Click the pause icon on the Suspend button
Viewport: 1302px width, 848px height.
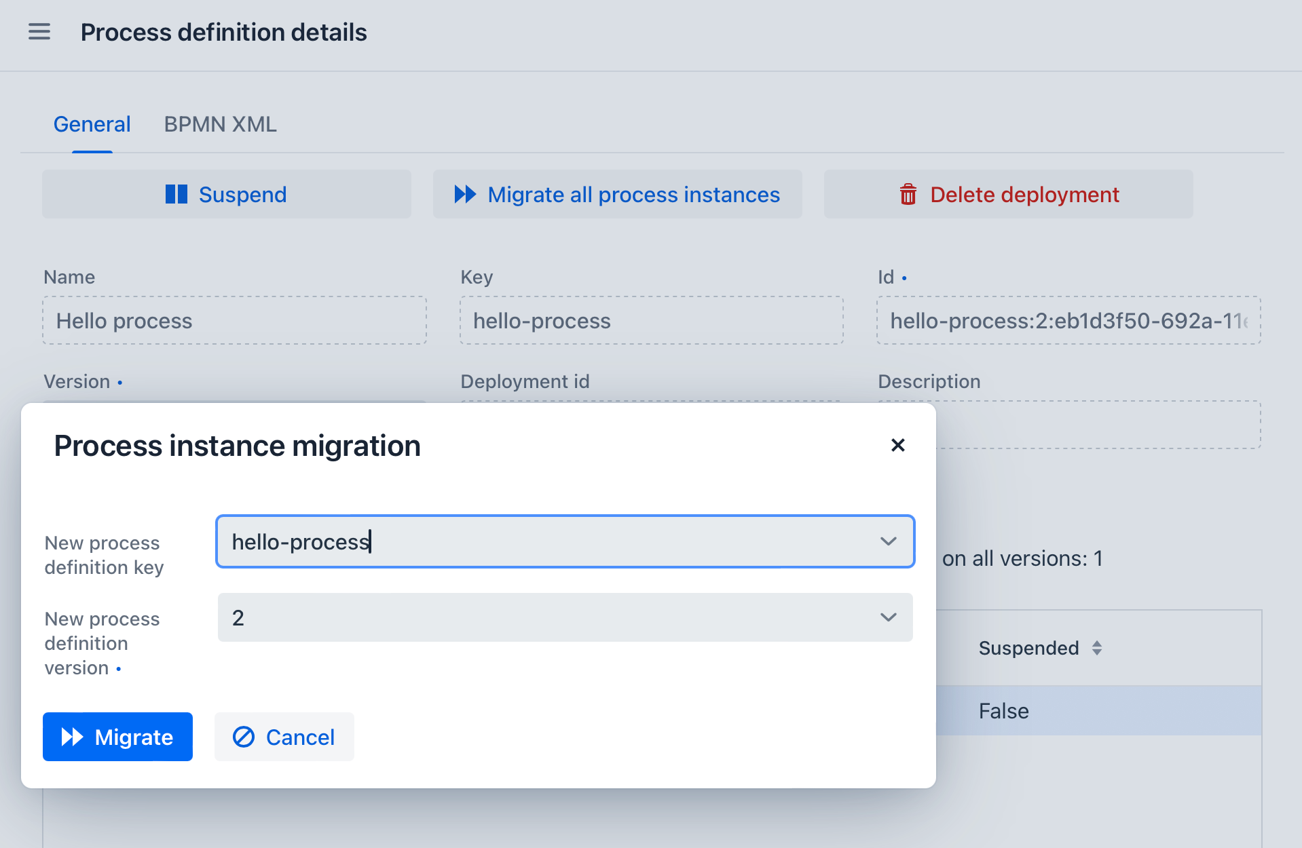(176, 194)
